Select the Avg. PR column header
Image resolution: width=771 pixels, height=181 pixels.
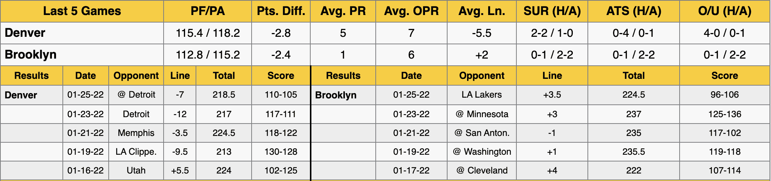(343, 11)
